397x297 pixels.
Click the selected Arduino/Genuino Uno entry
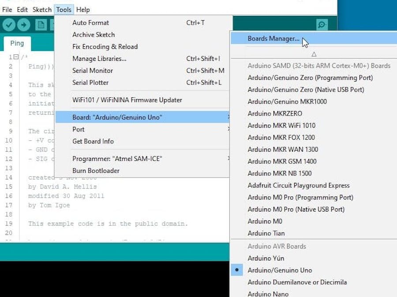pos(314,270)
